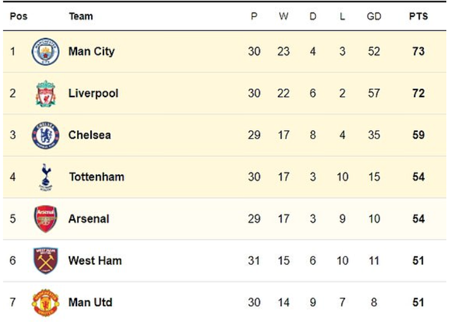Sort table by PTS column header
455x323 pixels.
pyautogui.click(x=418, y=16)
